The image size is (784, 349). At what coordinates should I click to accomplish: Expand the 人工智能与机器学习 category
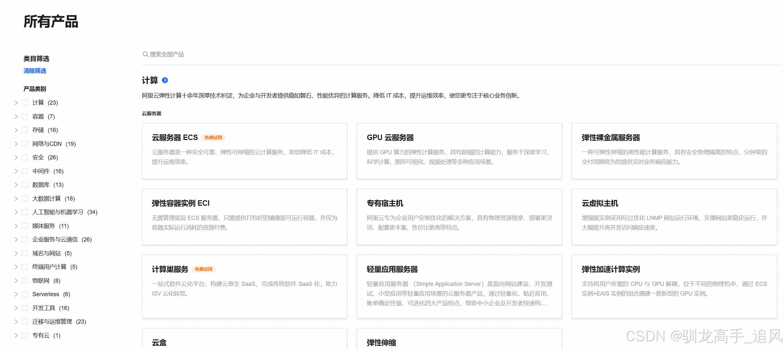(x=16, y=212)
